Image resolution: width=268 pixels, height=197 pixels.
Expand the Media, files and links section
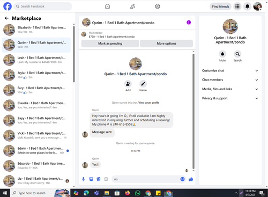tap(230, 89)
